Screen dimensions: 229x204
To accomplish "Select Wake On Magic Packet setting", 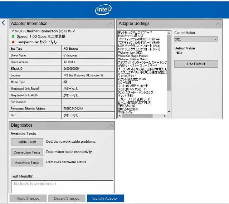I will tap(133, 56).
